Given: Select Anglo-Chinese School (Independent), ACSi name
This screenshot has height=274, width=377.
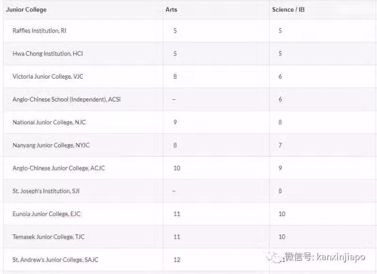Looking at the screenshot, I should [x=66, y=99].
